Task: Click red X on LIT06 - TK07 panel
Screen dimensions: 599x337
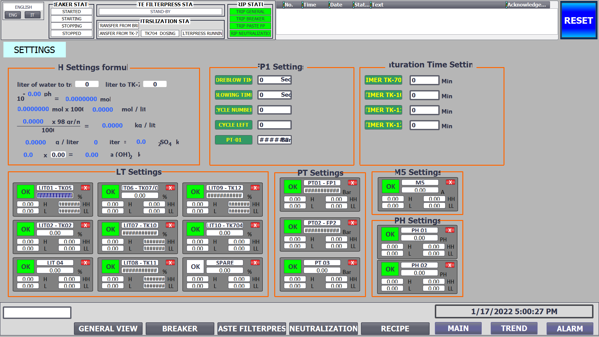Action: 170,188
